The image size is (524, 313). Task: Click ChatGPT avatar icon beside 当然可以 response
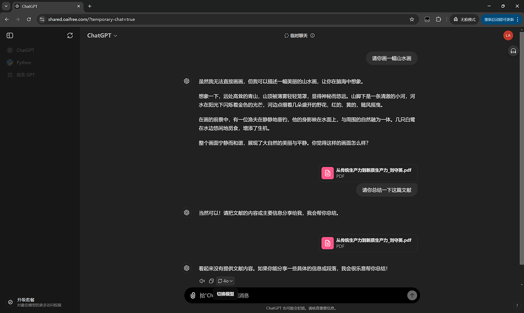tap(186, 213)
